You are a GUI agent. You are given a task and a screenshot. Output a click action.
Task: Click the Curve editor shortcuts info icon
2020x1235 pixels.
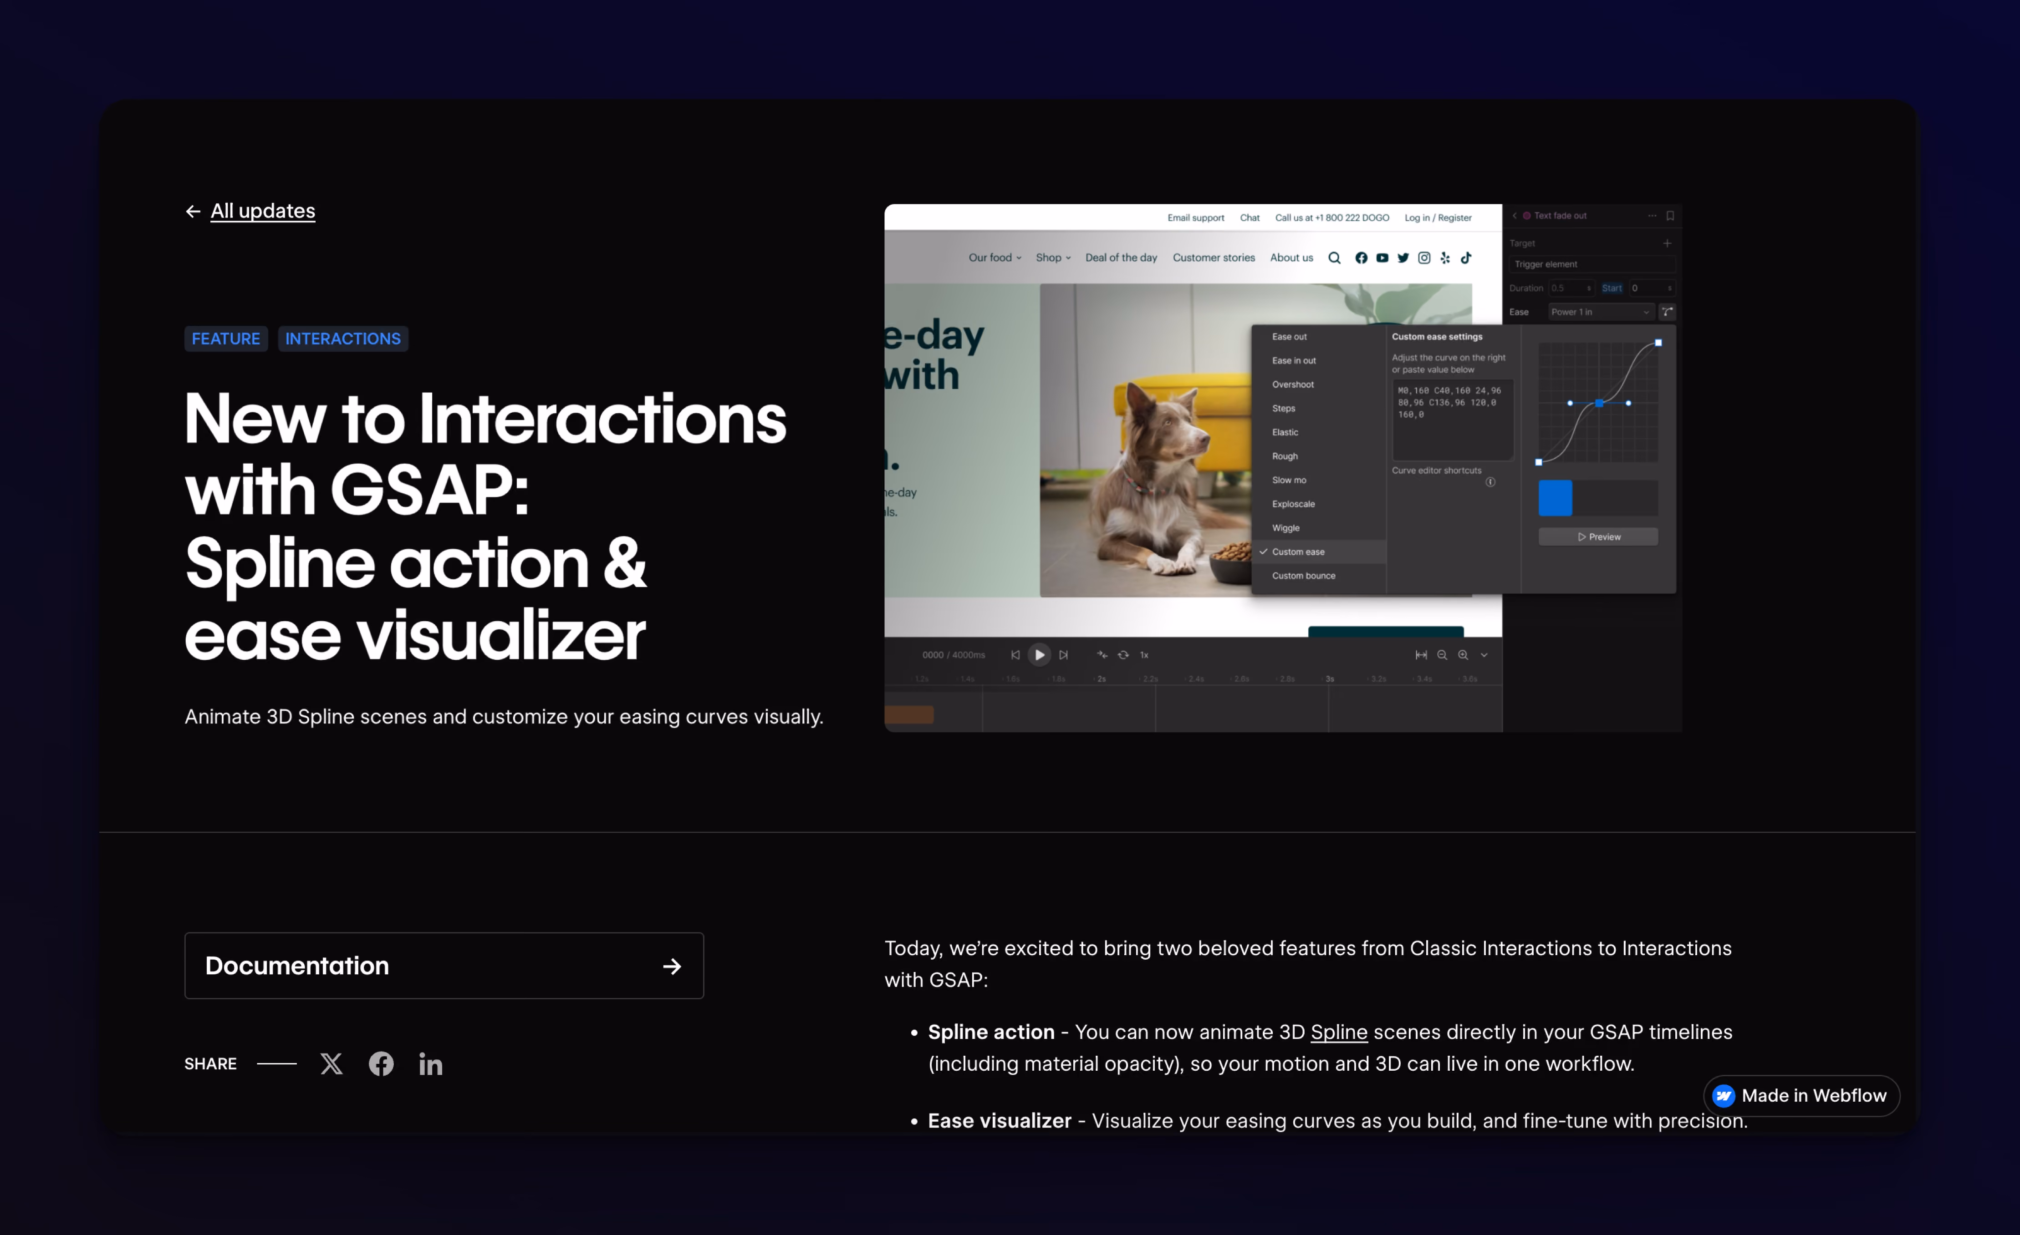(1490, 481)
